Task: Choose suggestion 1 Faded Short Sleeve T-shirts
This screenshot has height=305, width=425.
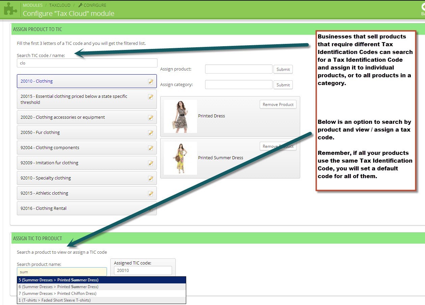Action: 102,300
